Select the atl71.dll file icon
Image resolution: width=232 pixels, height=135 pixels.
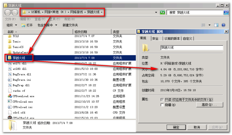click(x=10, y=63)
